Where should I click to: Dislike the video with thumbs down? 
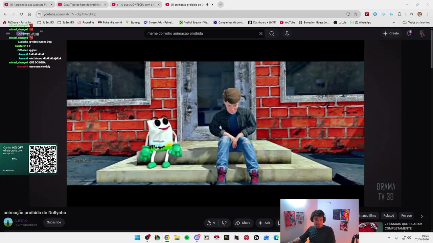pos(224,223)
